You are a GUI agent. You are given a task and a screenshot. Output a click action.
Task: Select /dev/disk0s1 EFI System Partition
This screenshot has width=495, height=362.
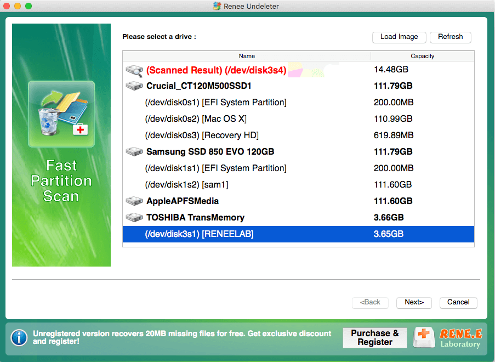click(298, 103)
